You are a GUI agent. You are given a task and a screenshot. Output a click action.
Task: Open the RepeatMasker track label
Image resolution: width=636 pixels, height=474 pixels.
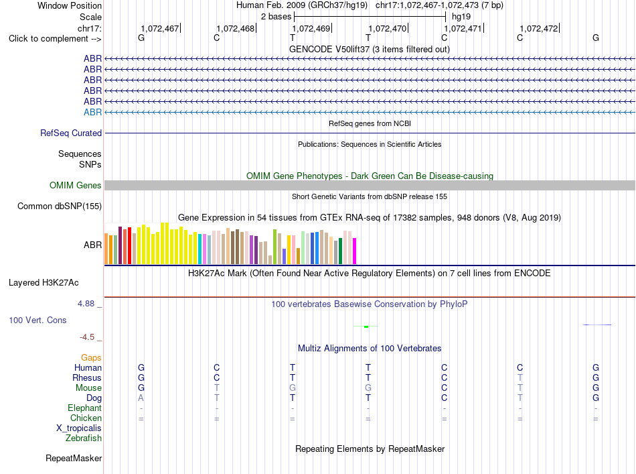coord(74,458)
